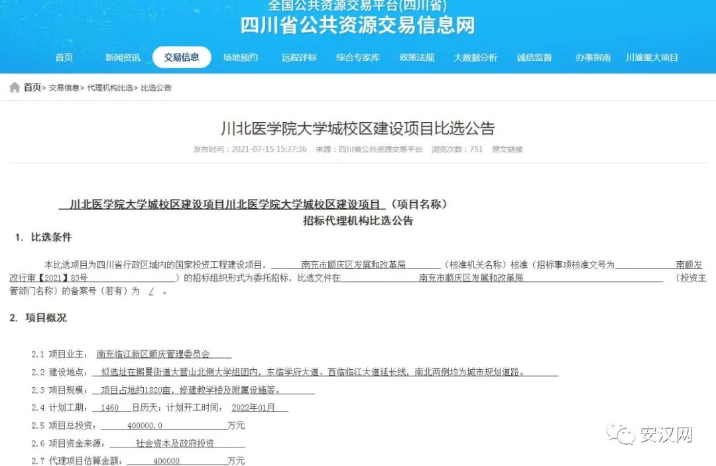
Task: Click 2.7 estimated amount value 400000
Action: [166, 461]
